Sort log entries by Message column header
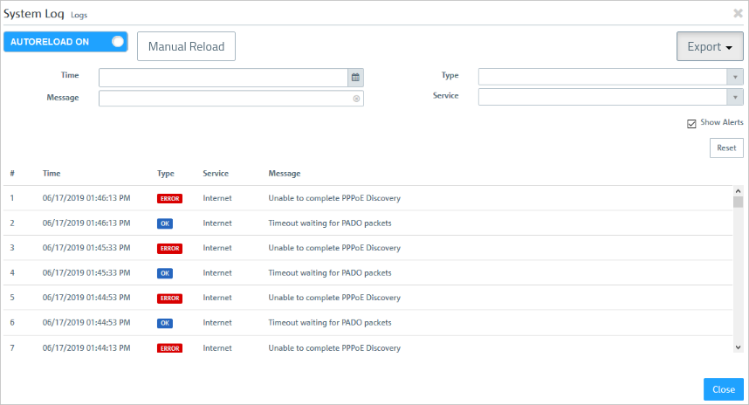The height and width of the screenshot is (405, 749). coord(285,174)
